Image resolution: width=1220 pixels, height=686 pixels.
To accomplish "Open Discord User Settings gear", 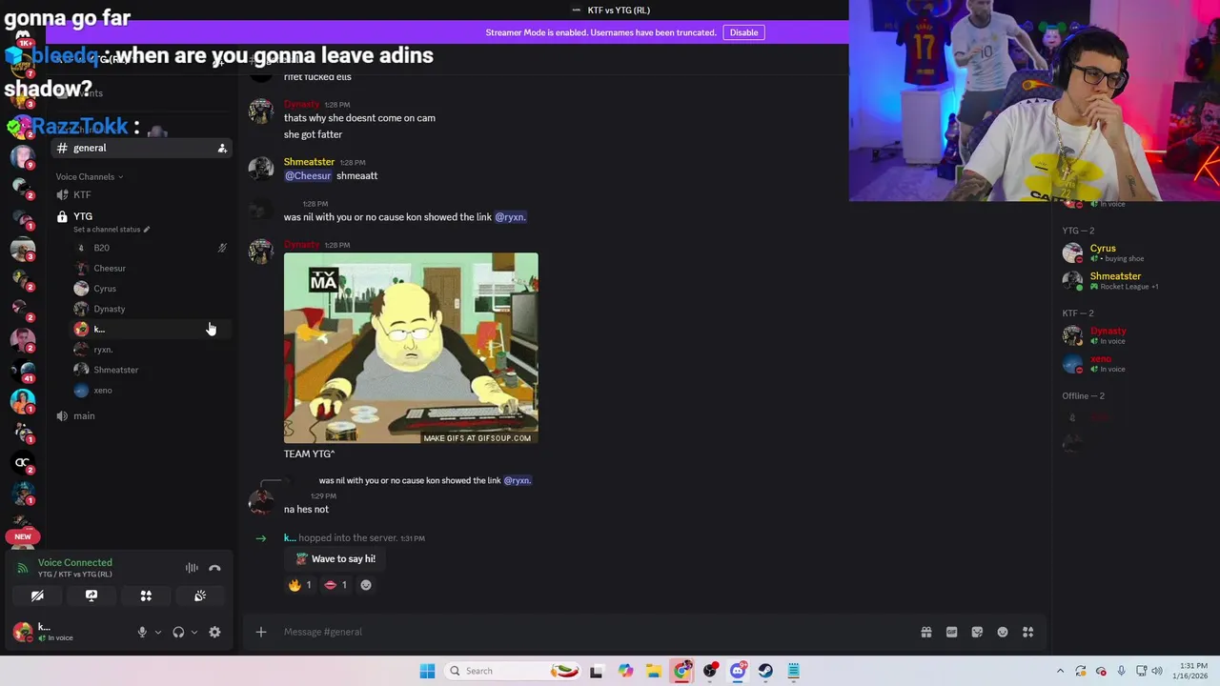I will [x=214, y=632].
